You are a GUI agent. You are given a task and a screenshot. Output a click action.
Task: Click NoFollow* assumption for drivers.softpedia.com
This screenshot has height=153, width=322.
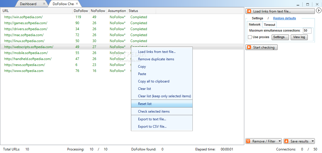pos(118,29)
